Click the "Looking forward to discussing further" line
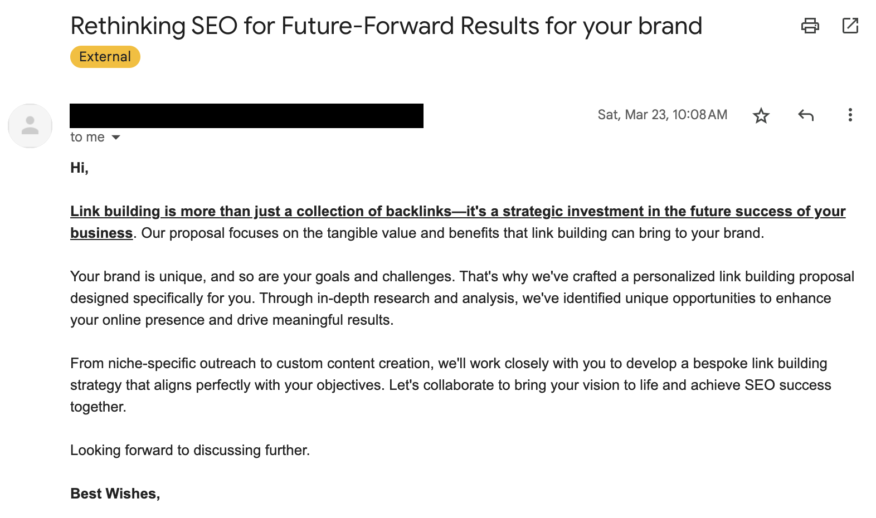The image size is (876, 518). tap(189, 450)
